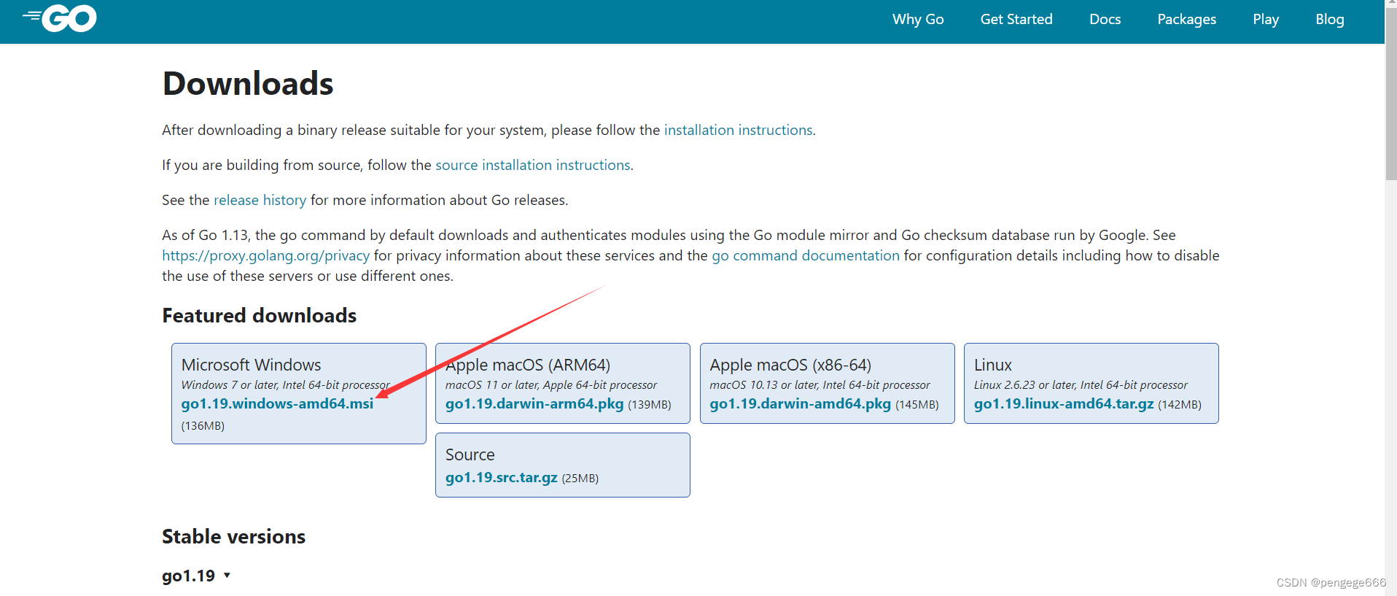Click the Microsoft Windows card title

(x=252, y=365)
